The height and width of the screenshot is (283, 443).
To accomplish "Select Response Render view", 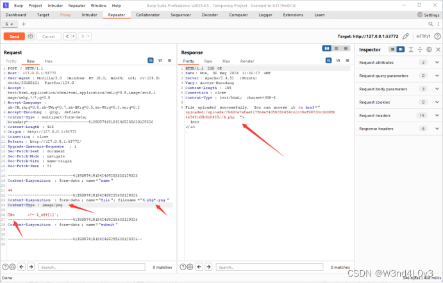I will [x=247, y=61].
